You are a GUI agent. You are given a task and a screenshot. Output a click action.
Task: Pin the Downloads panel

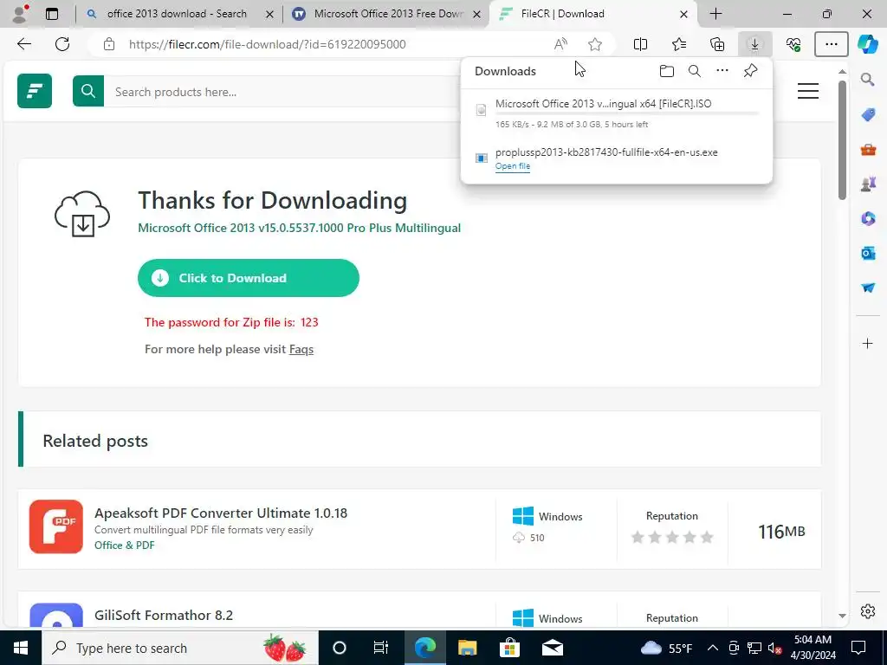(751, 71)
